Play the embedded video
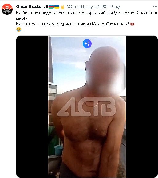158x178 pixels. click(x=87, y=107)
